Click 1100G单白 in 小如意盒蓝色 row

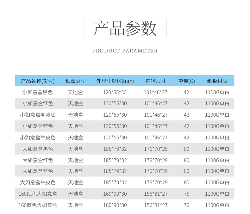pos(217,126)
